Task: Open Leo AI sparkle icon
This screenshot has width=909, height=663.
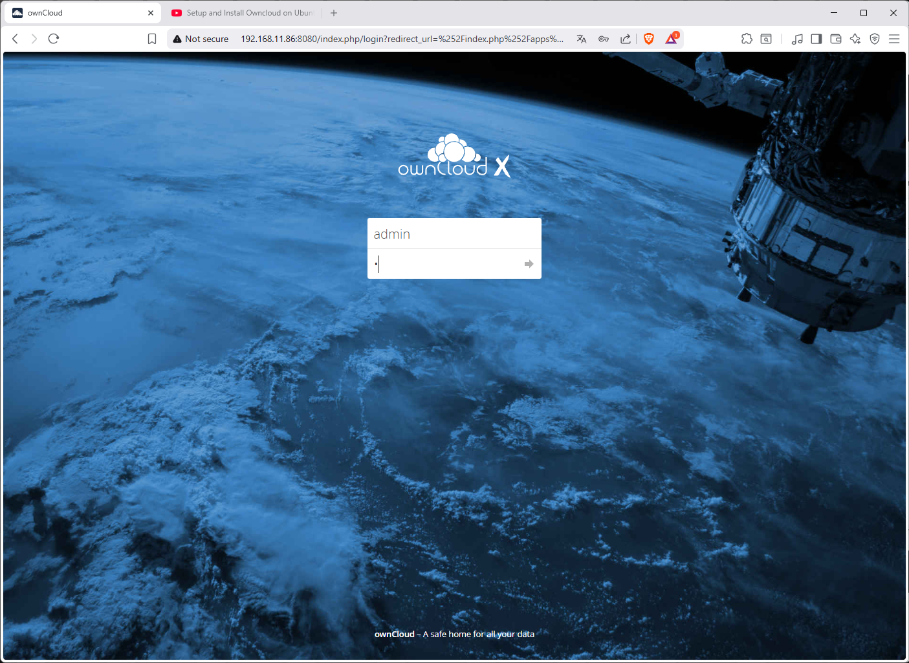Action: tap(855, 39)
